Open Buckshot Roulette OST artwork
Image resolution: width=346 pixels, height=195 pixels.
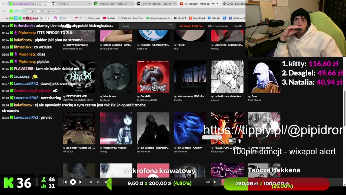click(x=79, y=128)
